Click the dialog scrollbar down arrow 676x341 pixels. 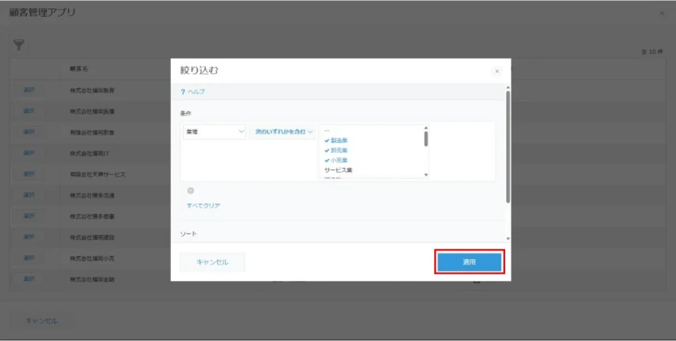tap(508, 239)
